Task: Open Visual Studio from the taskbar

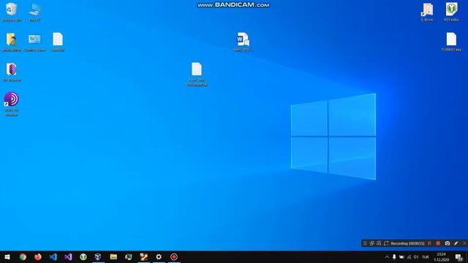Action: pos(68,256)
